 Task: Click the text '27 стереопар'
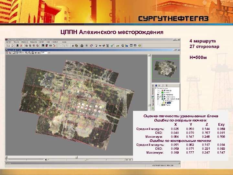click(204, 47)
